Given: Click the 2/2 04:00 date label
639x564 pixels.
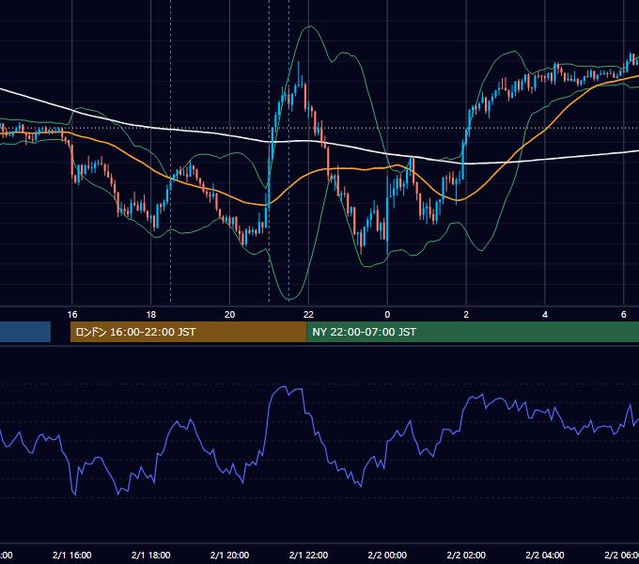Looking at the screenshot, I should point(545,555).
